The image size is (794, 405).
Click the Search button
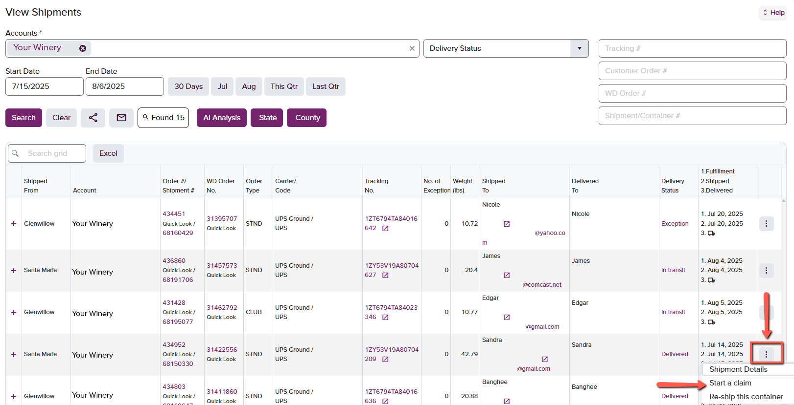point(23,118)
